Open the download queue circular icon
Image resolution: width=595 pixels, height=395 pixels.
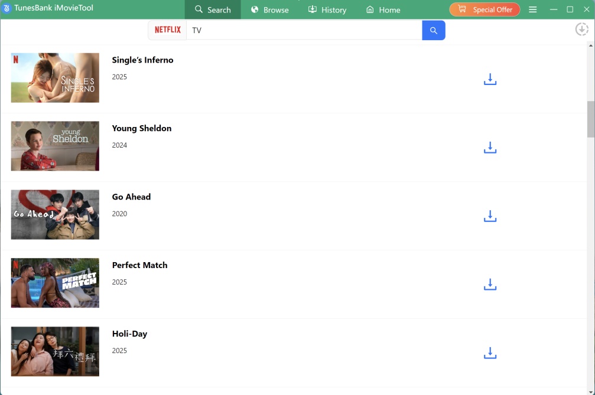pos(581,30)
